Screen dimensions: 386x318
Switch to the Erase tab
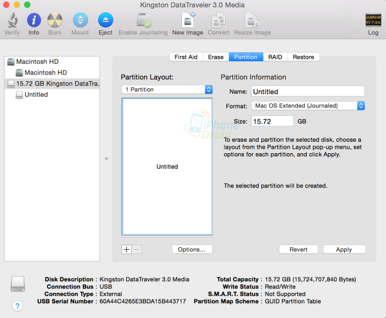(216, 57)
